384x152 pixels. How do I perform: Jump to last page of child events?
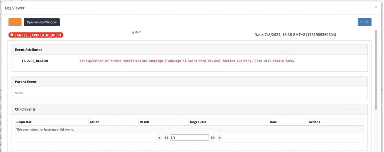220,138
